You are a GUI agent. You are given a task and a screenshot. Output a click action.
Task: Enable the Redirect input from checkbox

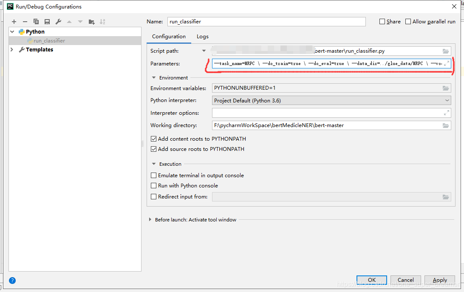tap(153, 197)
